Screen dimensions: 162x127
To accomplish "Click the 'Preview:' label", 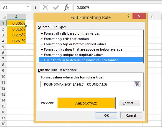I will tap(47, 103).
